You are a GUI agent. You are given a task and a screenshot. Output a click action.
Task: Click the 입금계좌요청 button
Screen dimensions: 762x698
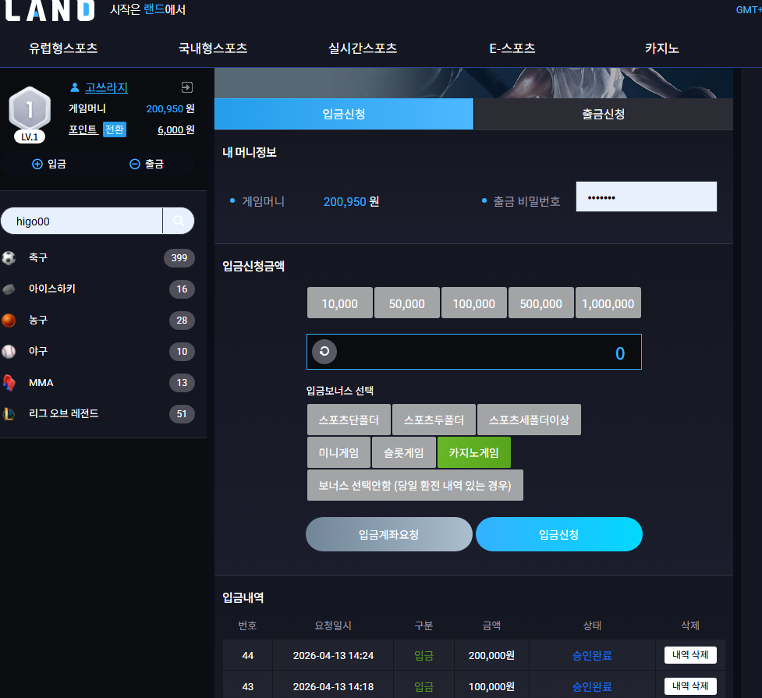point(388,534)
